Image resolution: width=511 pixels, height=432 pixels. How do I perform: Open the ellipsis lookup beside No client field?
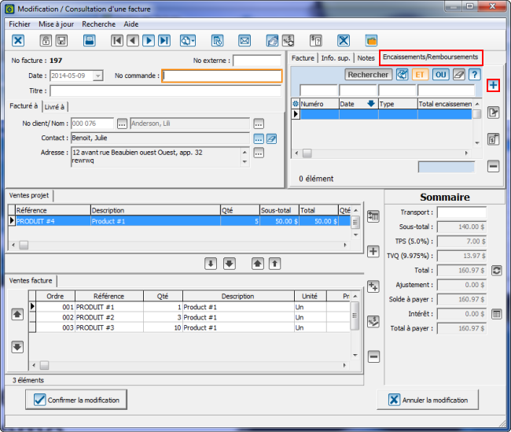pos(122,124)
